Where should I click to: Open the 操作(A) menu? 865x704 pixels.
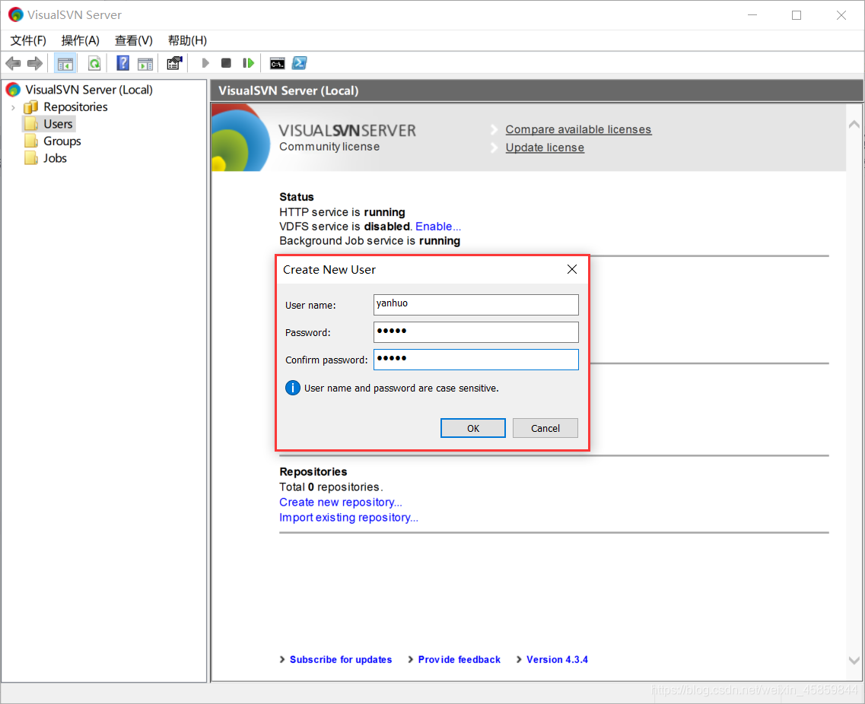point(81,40)
